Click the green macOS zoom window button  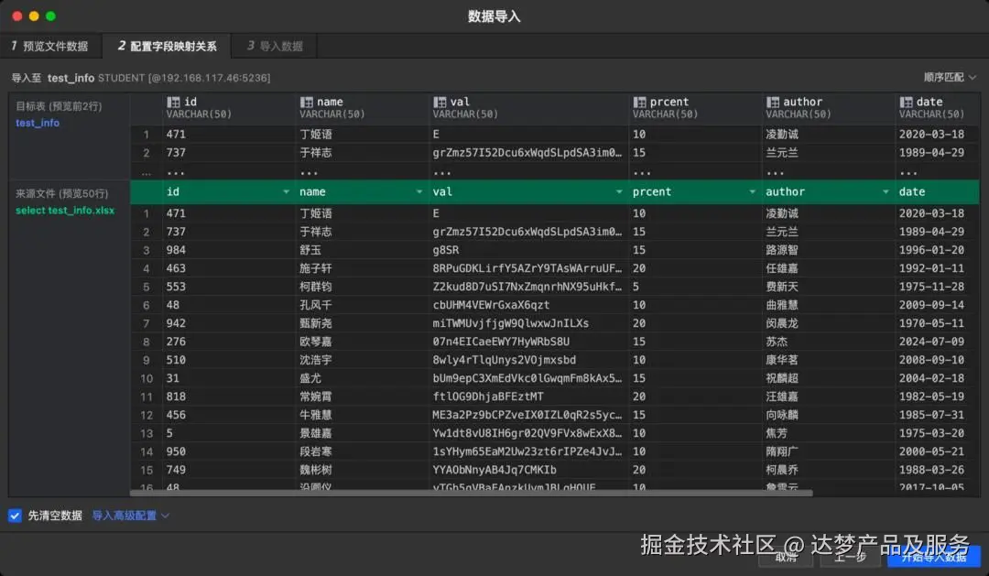tap(51, 16)
